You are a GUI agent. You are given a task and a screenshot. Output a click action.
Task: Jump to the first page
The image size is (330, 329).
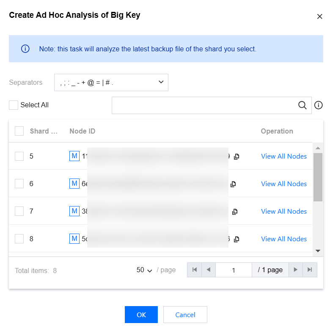[x=194, y=270]
